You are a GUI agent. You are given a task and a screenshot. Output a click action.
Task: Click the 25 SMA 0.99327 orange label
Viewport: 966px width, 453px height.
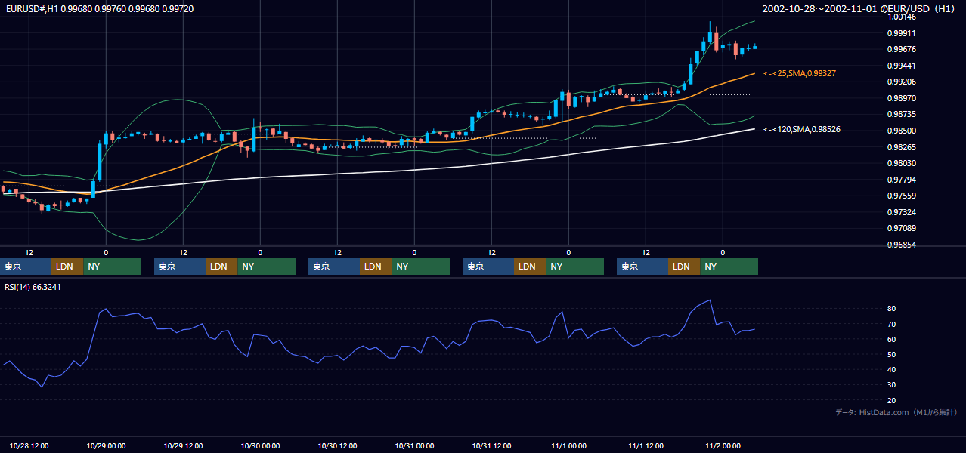800,73
